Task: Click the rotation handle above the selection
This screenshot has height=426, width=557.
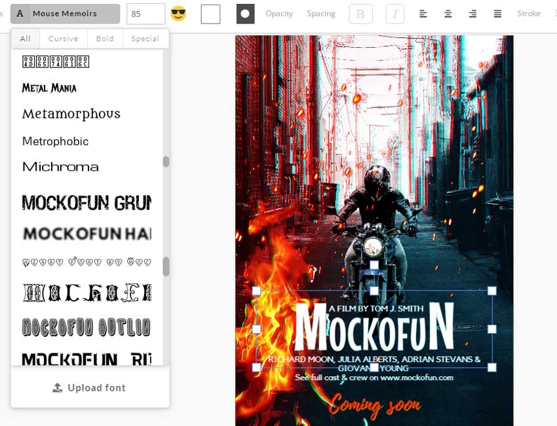Action: coord(374,264)
